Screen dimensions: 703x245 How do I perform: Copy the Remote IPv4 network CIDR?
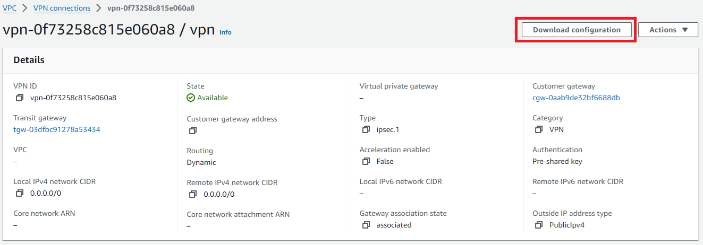point(193,194)
